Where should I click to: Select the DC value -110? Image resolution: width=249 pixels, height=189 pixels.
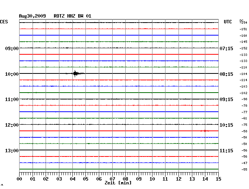pyautogui.click(x=243, y=68)
